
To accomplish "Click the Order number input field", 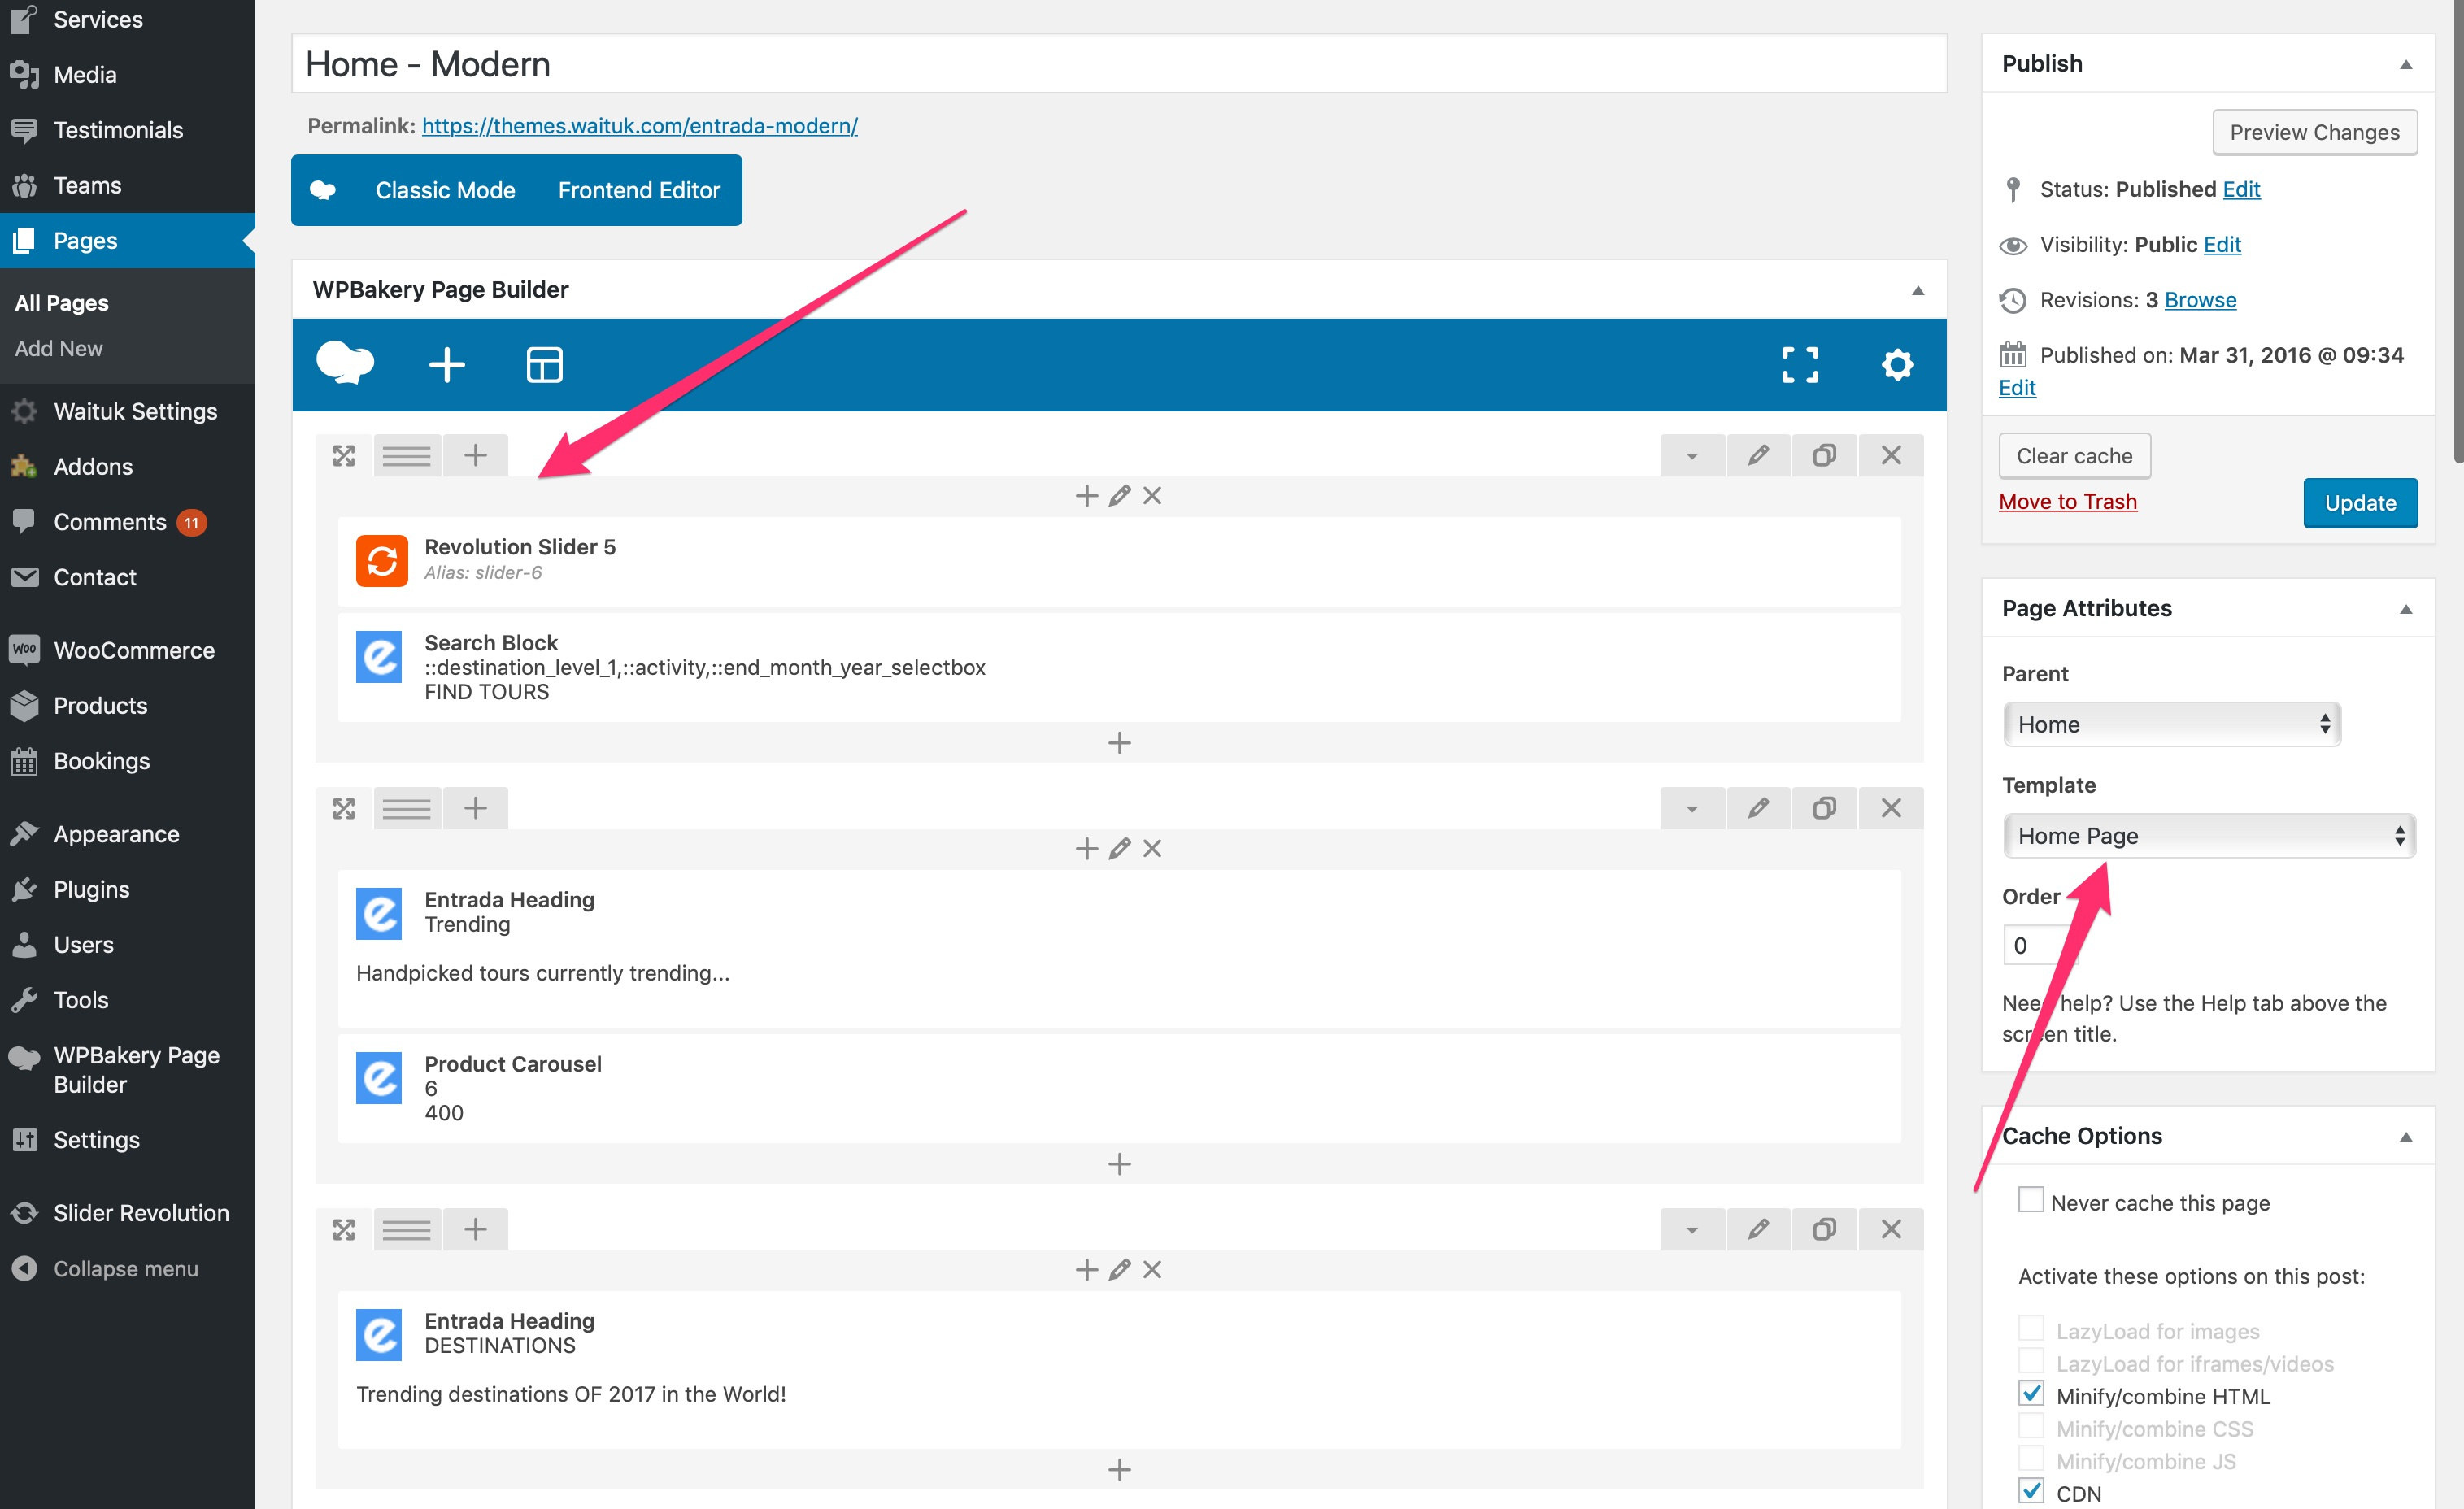I will point(2040,945).
